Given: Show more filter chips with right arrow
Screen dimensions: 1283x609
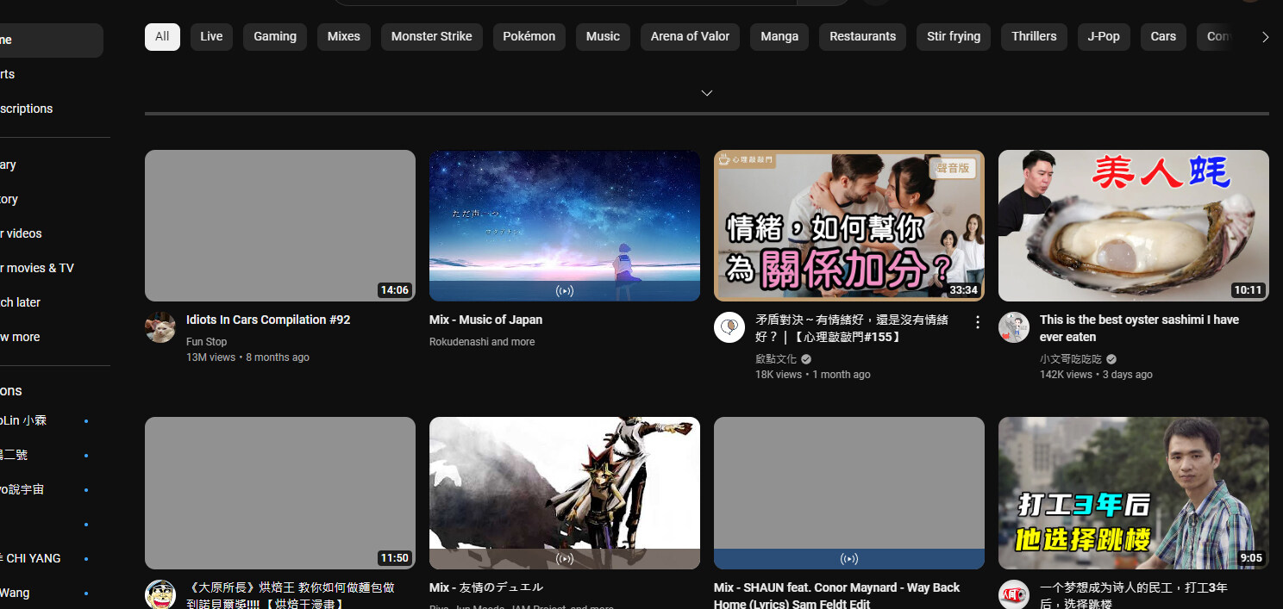Looking at the screenshot, I should tap(1265, 37).
